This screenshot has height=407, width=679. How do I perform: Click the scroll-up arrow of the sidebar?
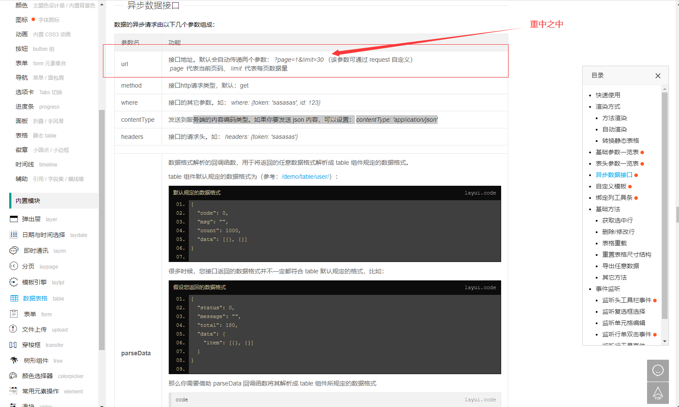tap(102, 4)
